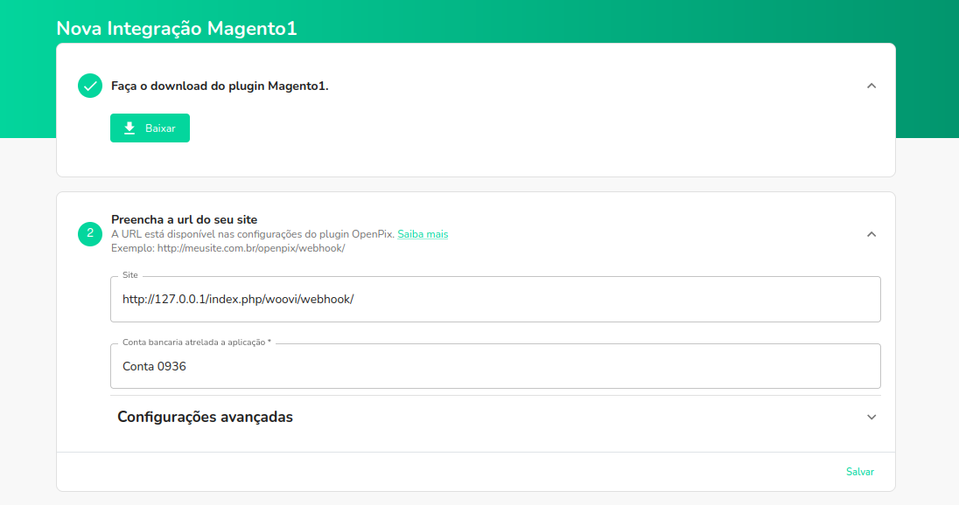
Task: Click the Nova Integração Magento1 page title
Action: 177,28
